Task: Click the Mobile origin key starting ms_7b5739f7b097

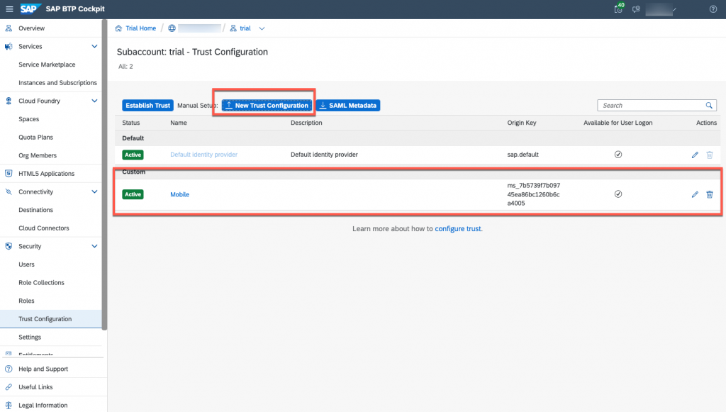Action: 533,194
